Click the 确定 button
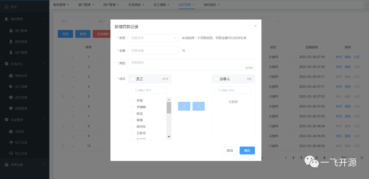Viewport: 369px width, 179px height. click(247, 151)
